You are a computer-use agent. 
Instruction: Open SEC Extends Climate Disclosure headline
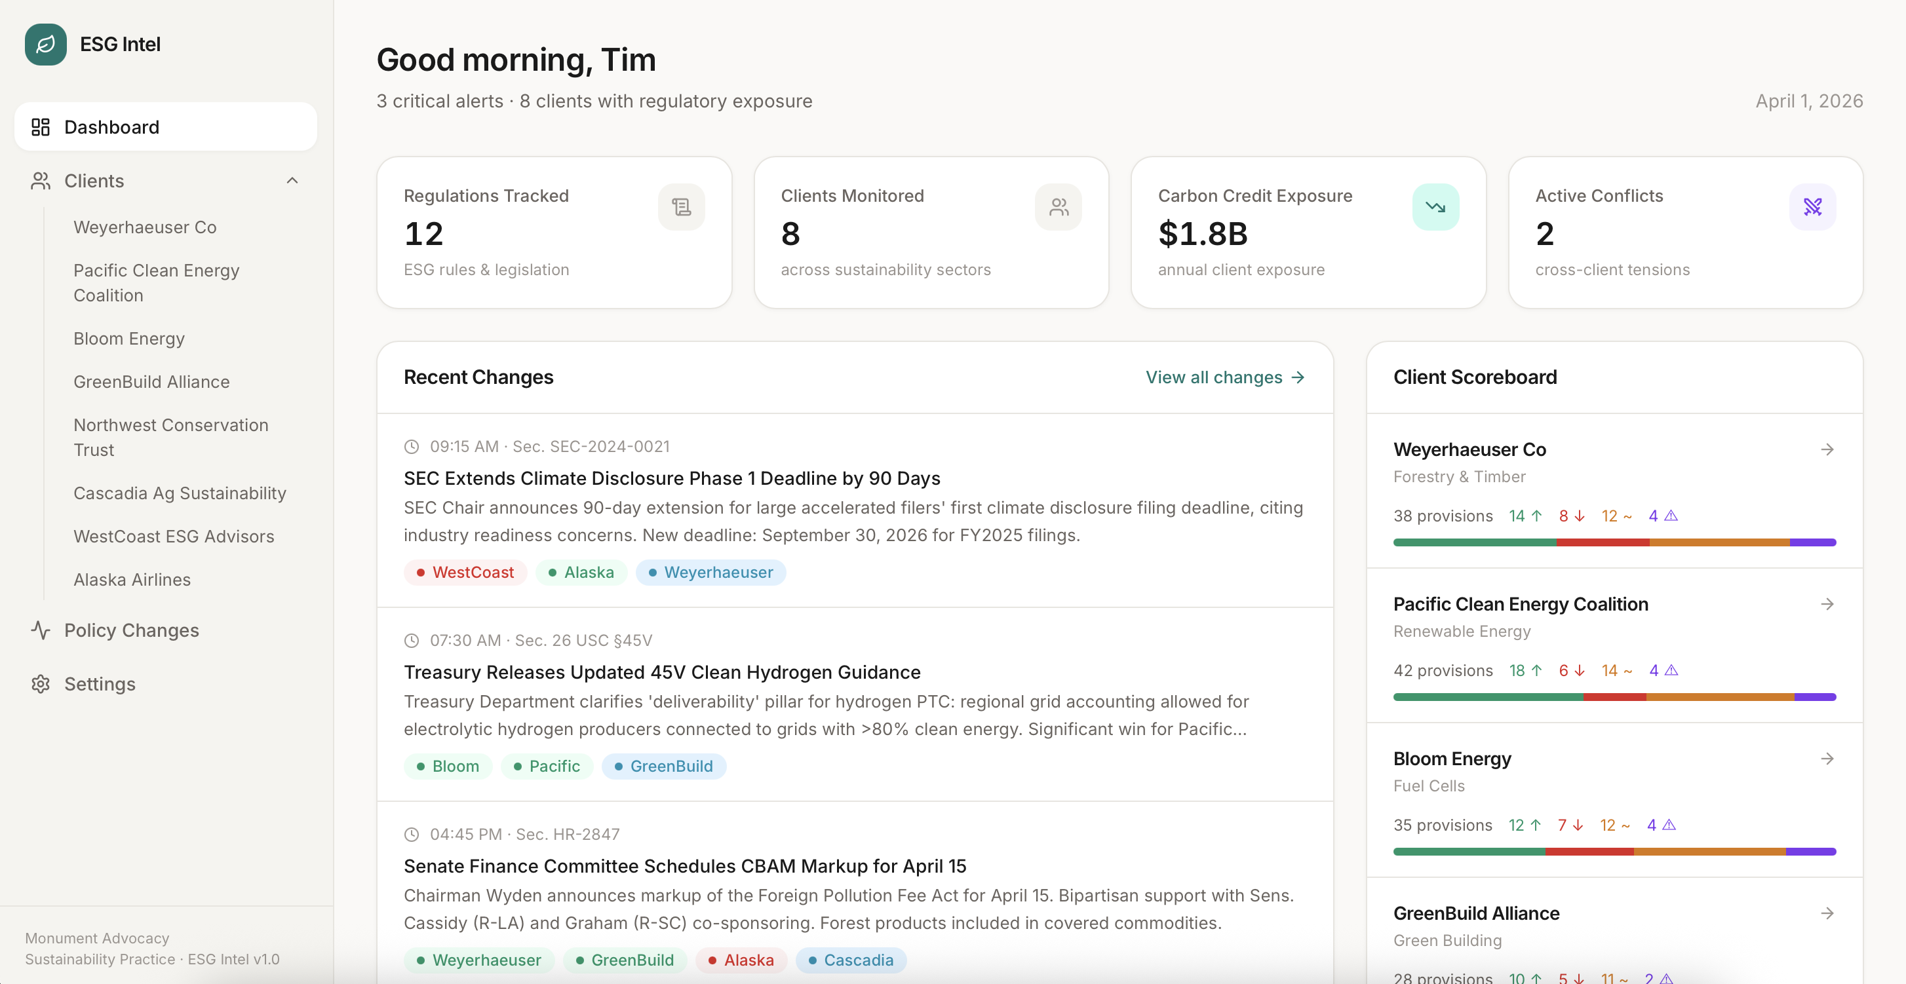pyautogui.click(x=672, y=478)
